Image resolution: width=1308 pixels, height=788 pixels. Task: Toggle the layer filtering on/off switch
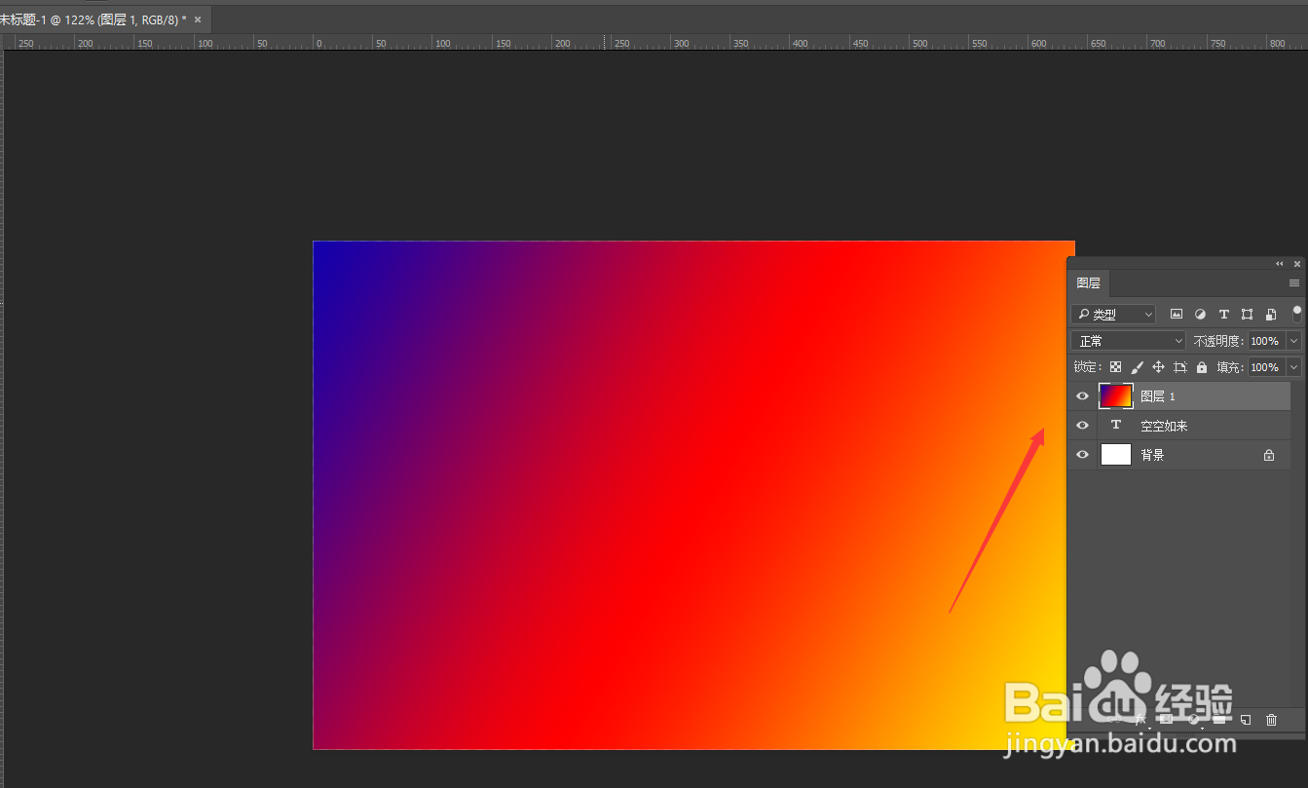(x=1296, y=314)
